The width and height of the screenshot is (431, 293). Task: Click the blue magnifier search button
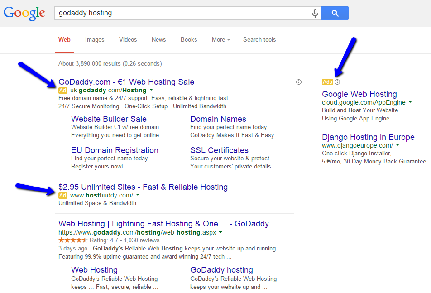tap(335, 13)
